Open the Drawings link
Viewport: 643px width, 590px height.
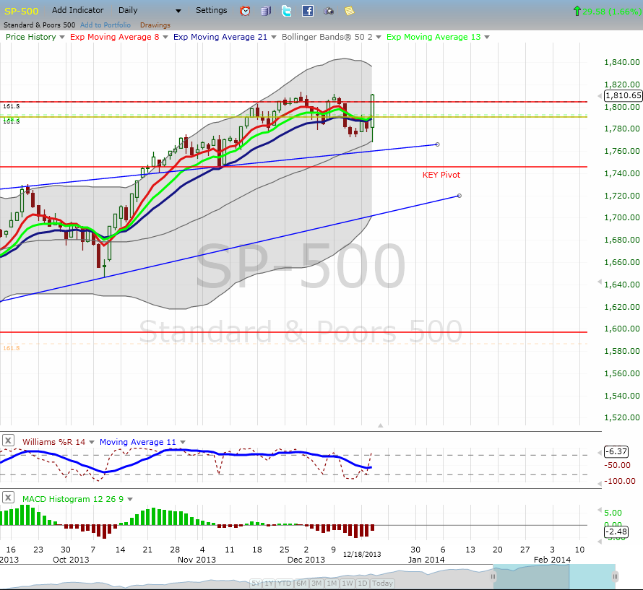click(155, 25)
